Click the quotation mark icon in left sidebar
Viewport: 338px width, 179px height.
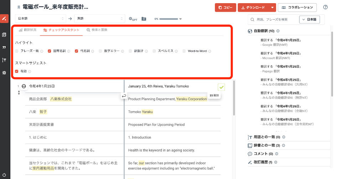[x=4, y=47]
